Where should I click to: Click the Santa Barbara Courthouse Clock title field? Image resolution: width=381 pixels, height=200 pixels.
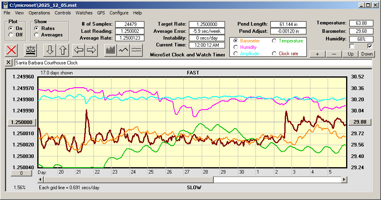click(193, 63)
